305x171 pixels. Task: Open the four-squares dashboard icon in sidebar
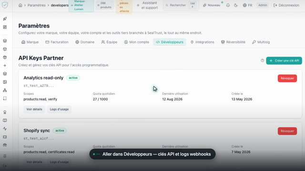(5, 27)
